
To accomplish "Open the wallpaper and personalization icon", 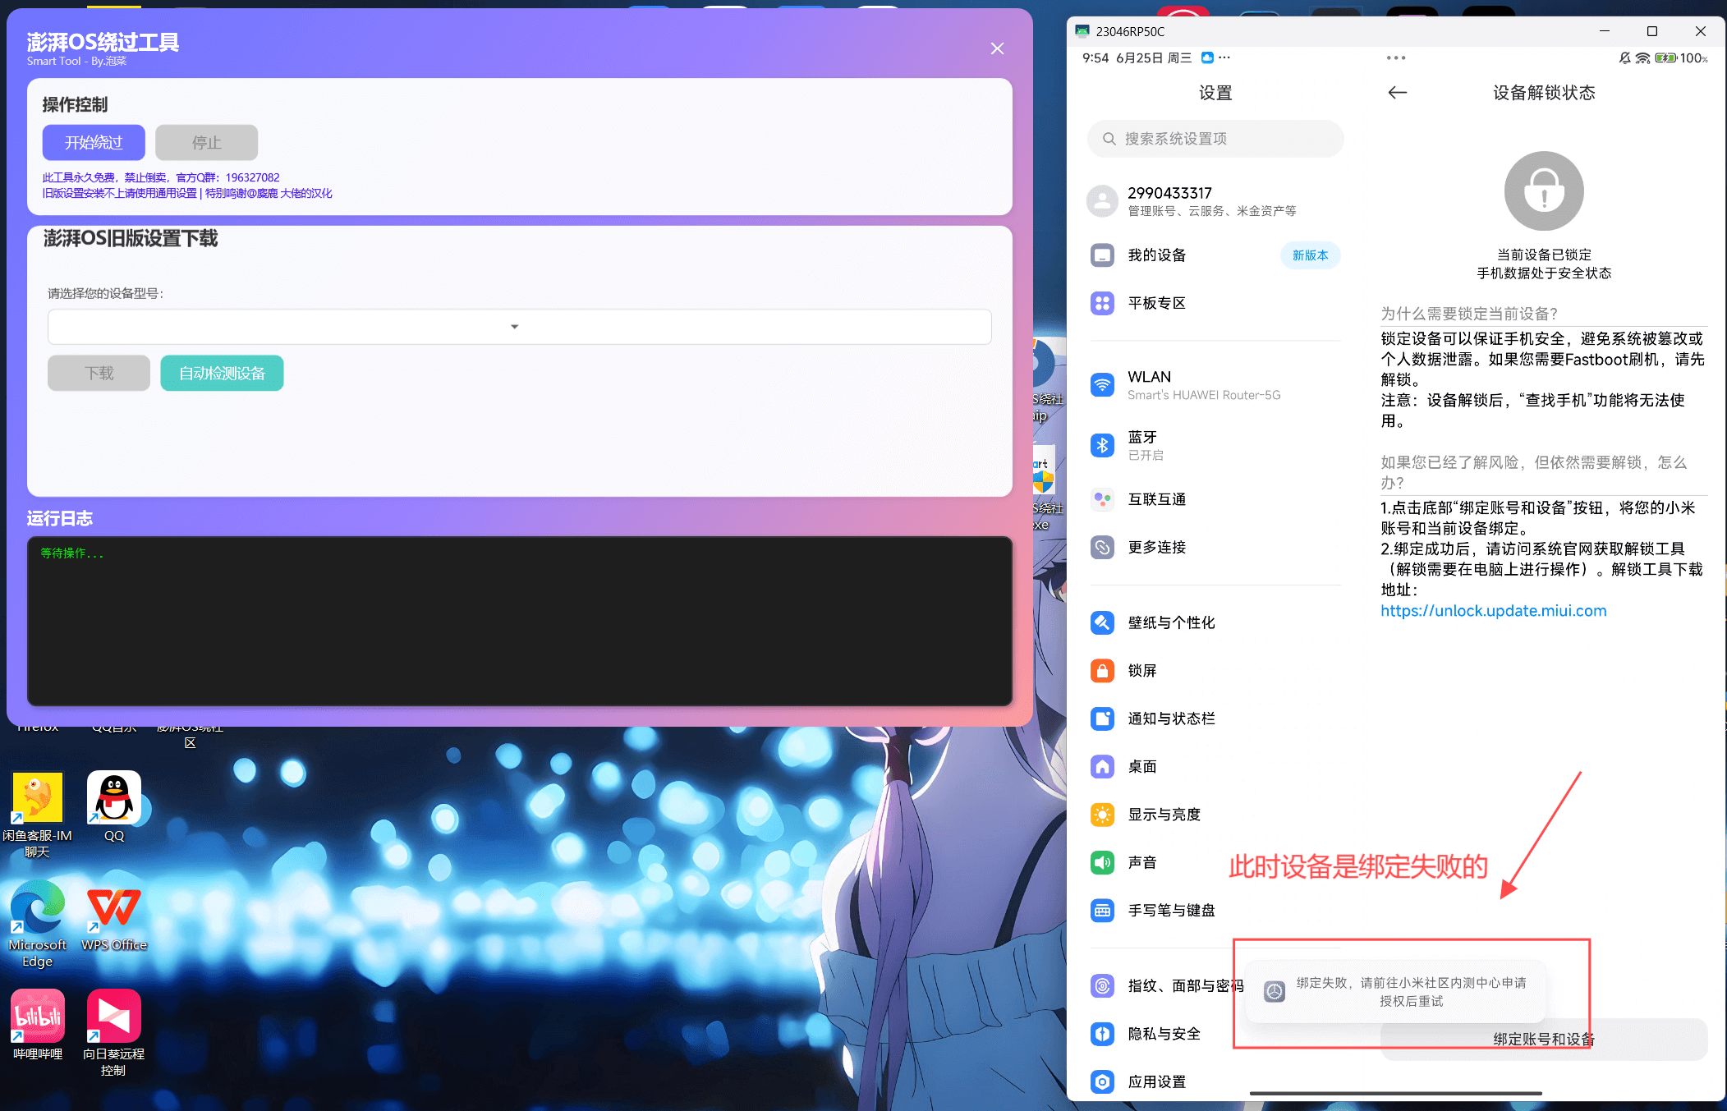I will coord(1102,622).
